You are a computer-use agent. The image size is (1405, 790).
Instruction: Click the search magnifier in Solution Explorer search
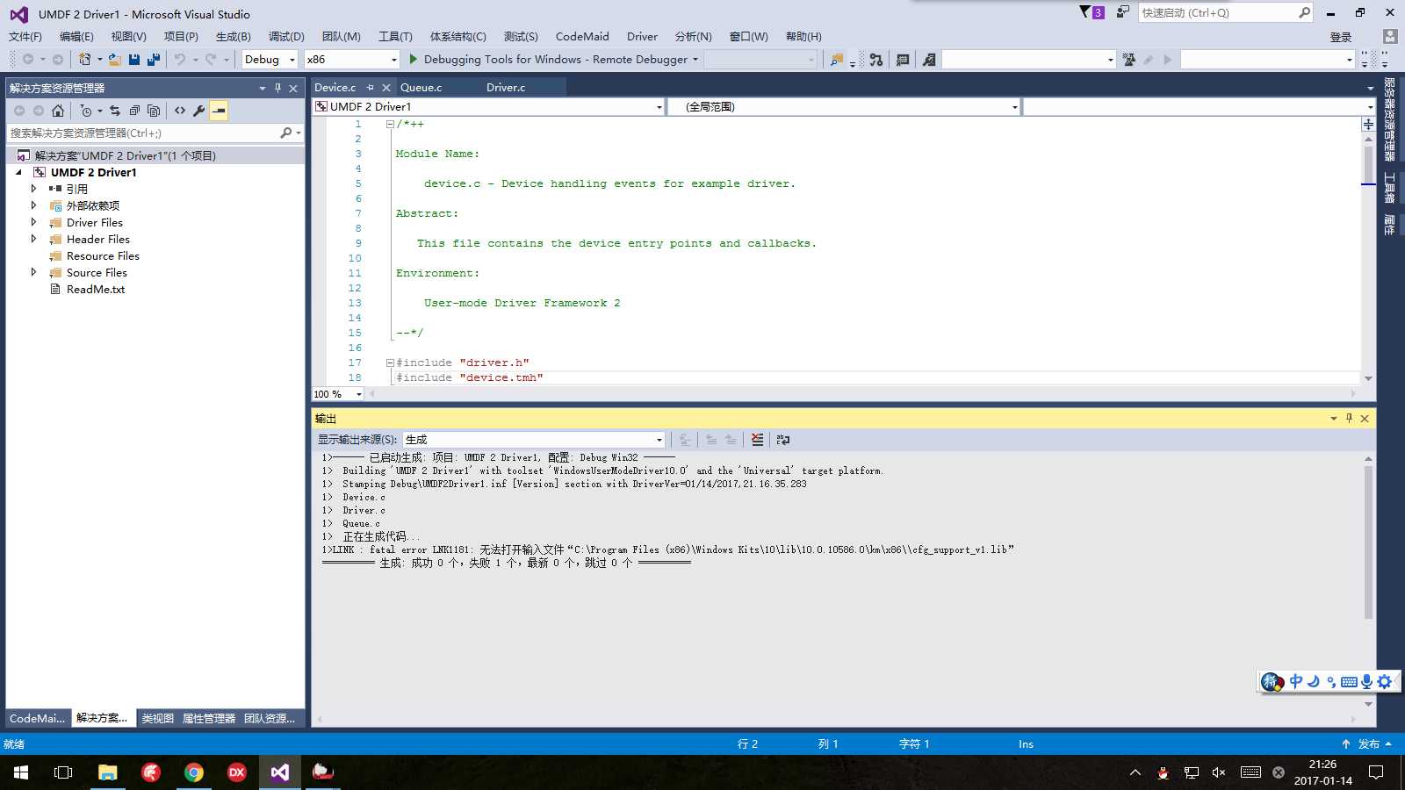tap(285, 133)
